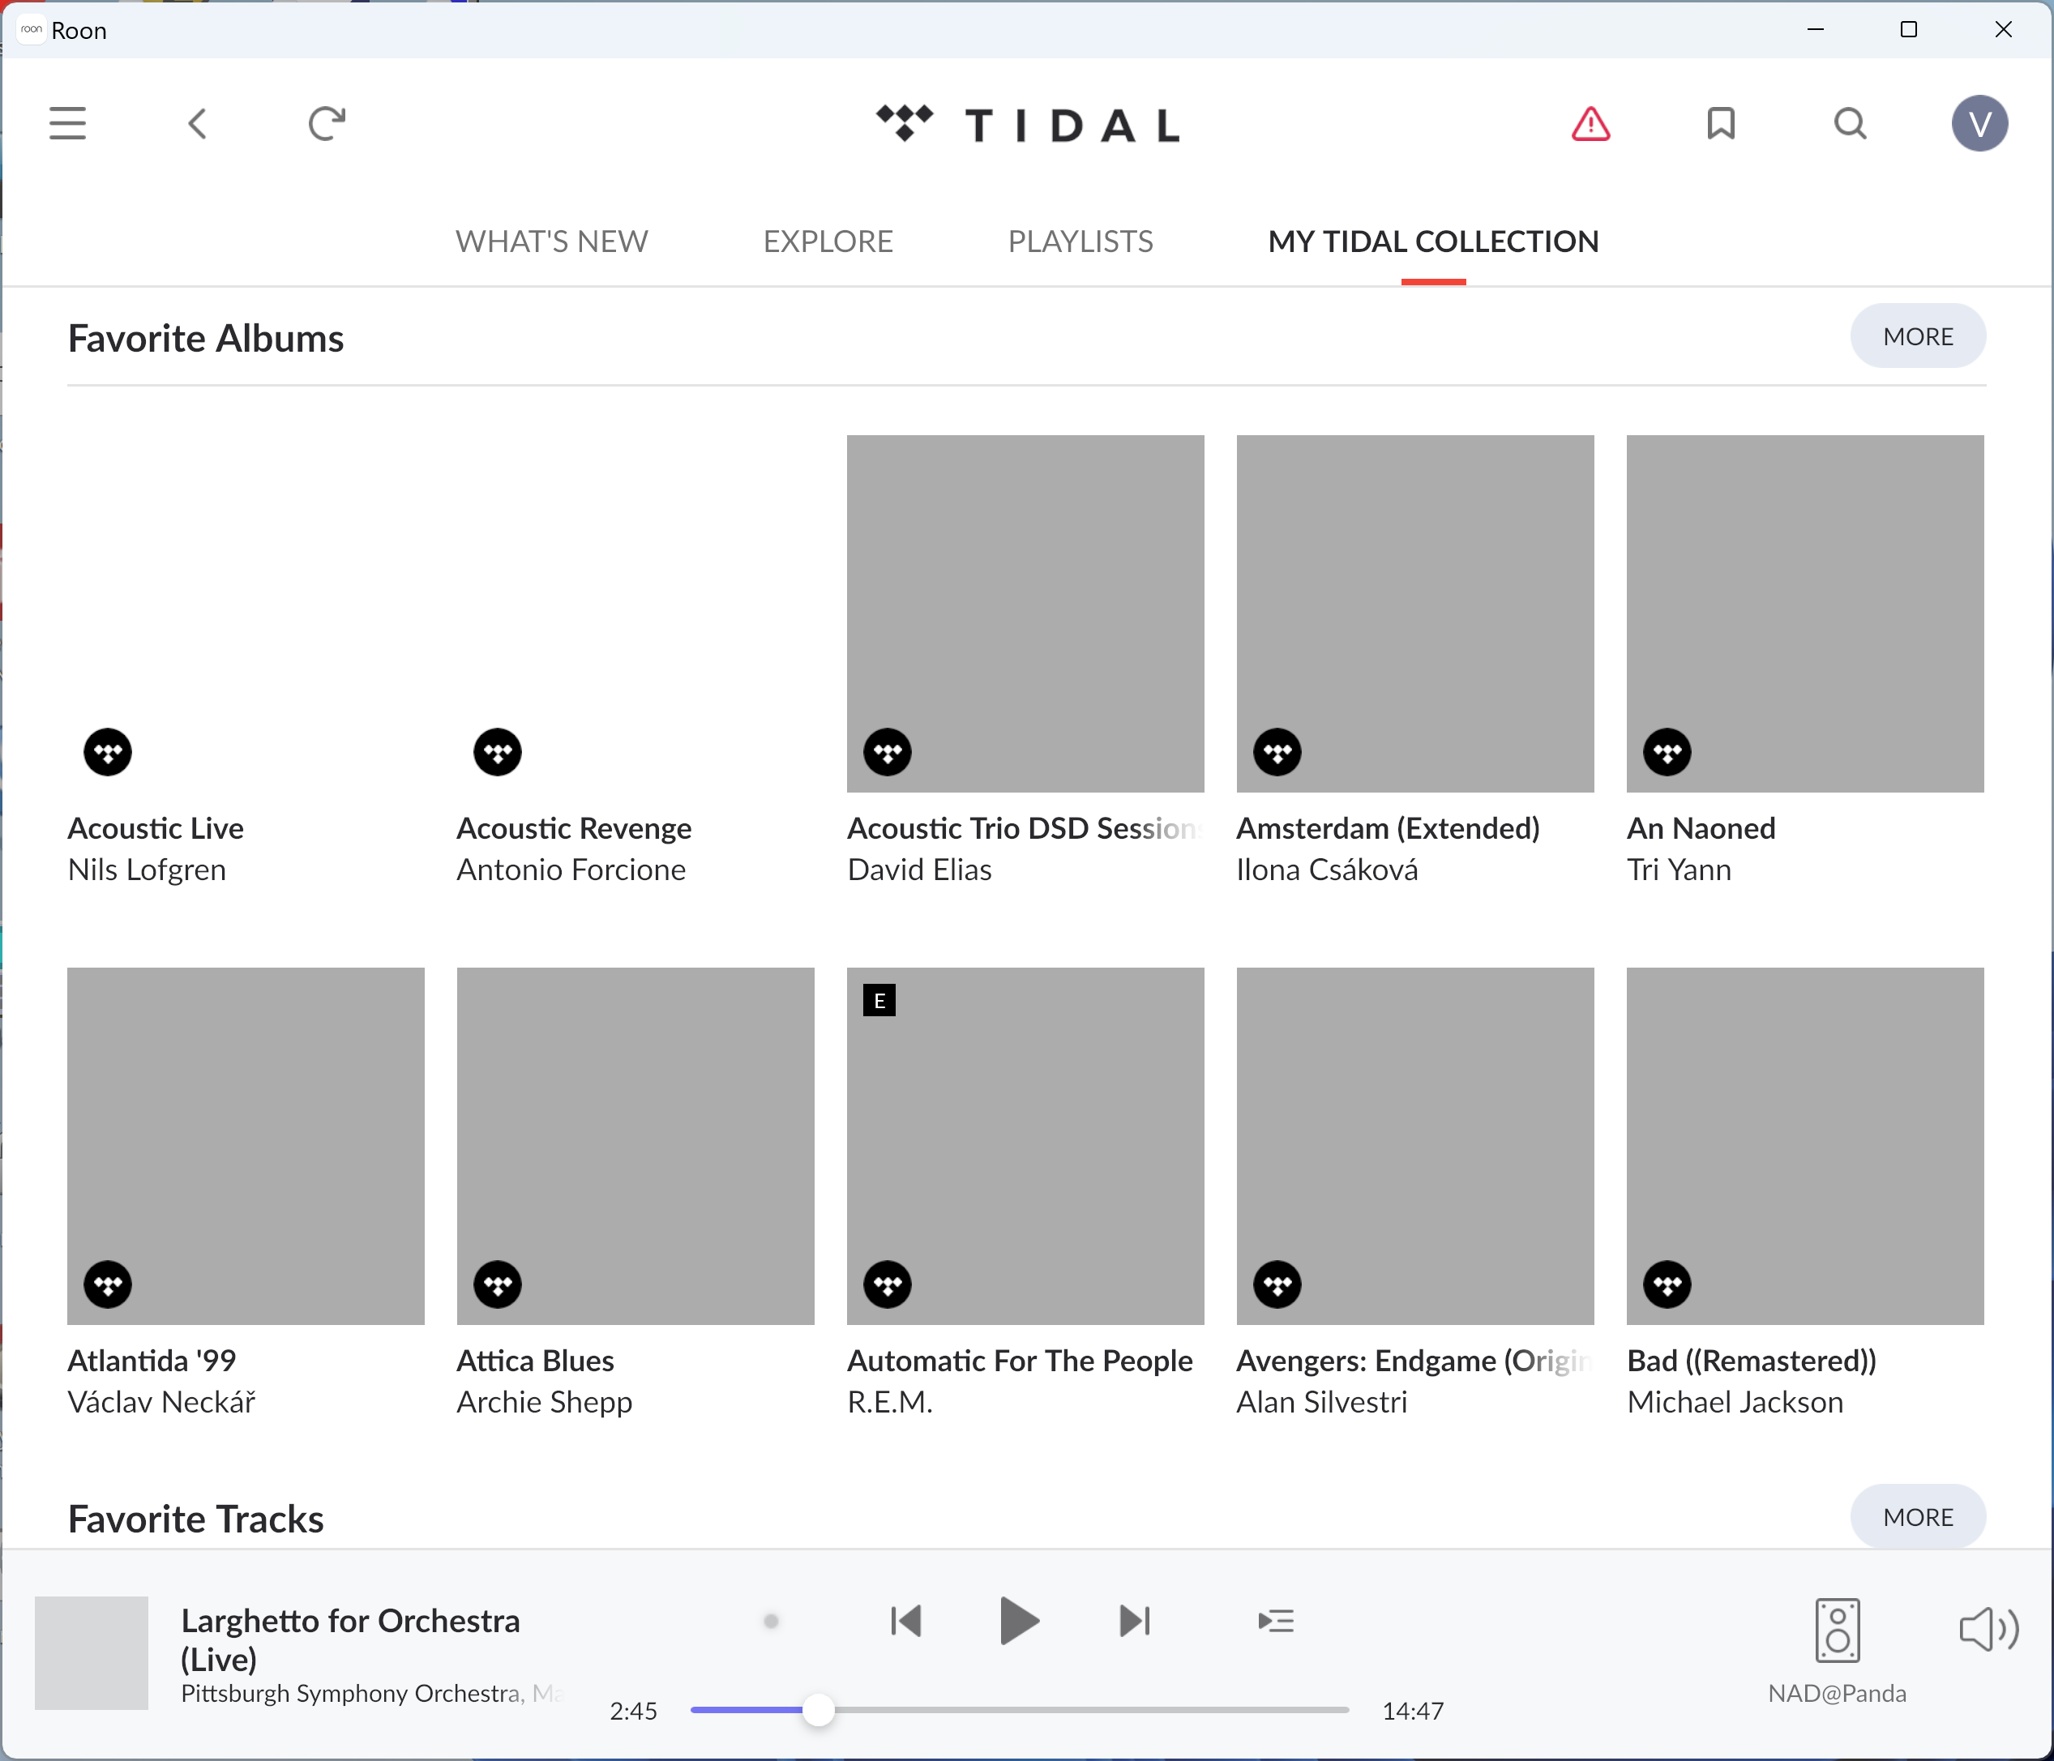This screenshot has width=2054, height=1761.
Task: Open the red warning alert icon
Action: 1590,124
